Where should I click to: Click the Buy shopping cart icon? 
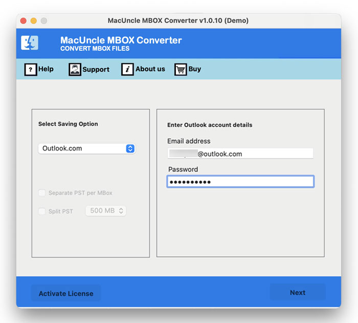coord(181,70)
